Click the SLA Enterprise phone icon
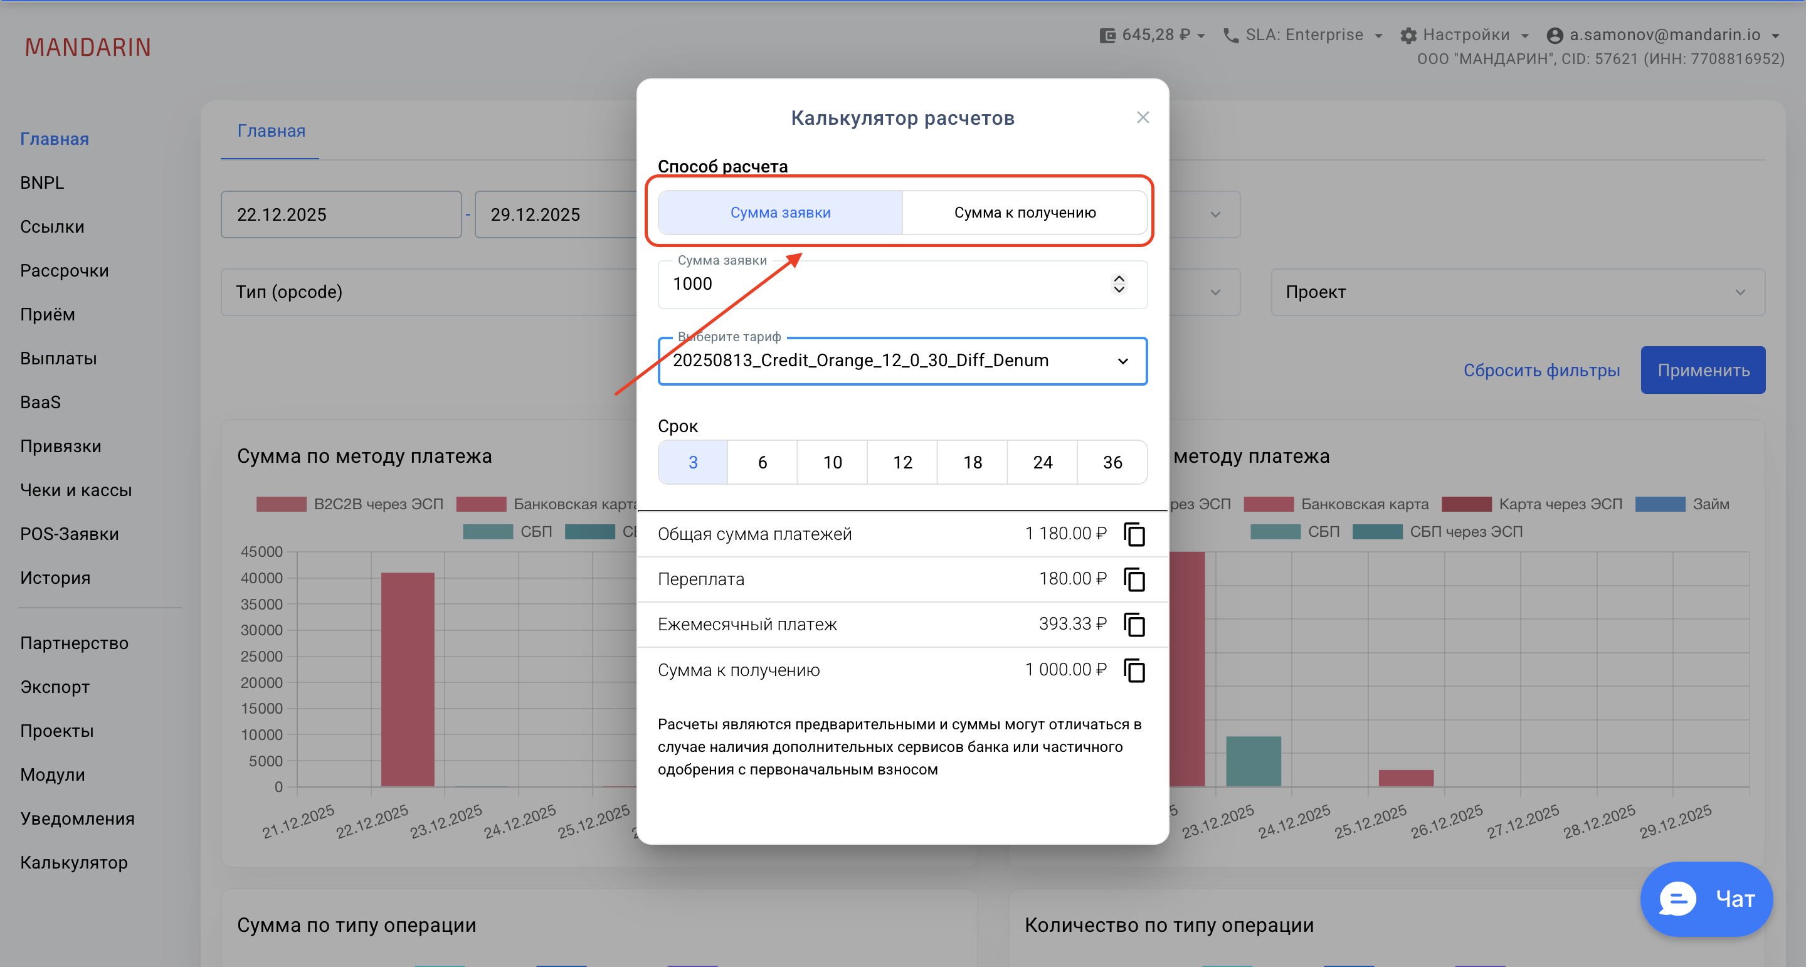 [x=1232, y=34]
